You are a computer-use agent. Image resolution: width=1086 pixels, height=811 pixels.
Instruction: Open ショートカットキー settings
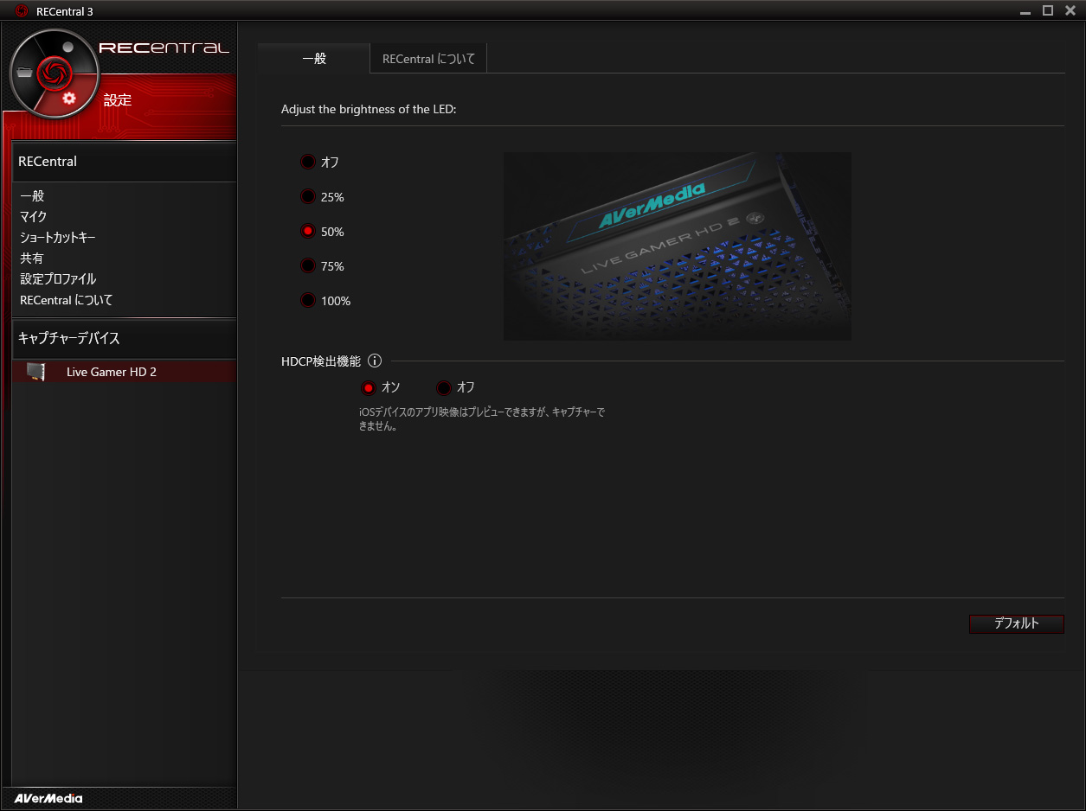[x=58, y=238]
